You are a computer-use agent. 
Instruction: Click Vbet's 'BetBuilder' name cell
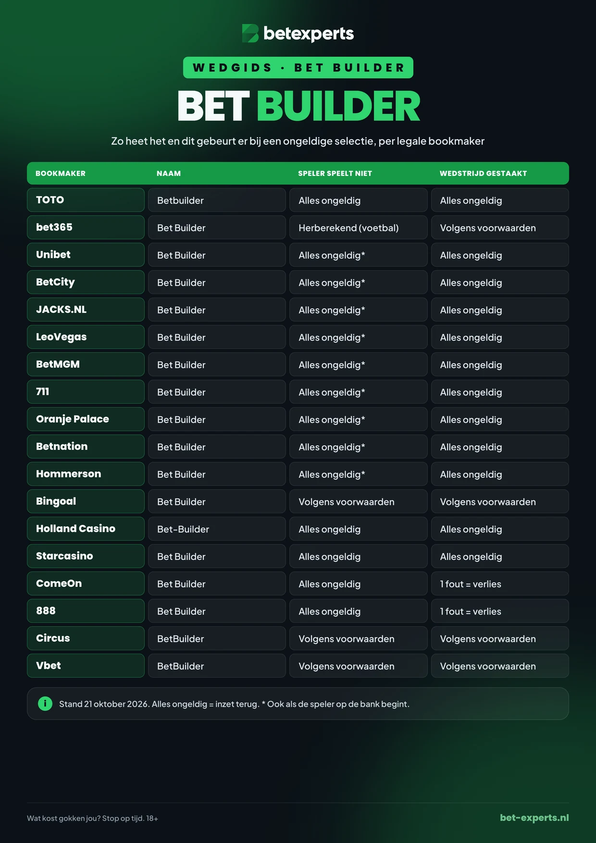click(217, 666)
